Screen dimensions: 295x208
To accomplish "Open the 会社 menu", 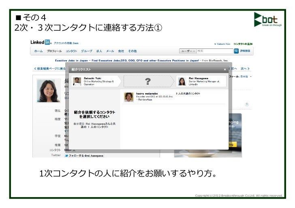I will [x=121, y=51].
